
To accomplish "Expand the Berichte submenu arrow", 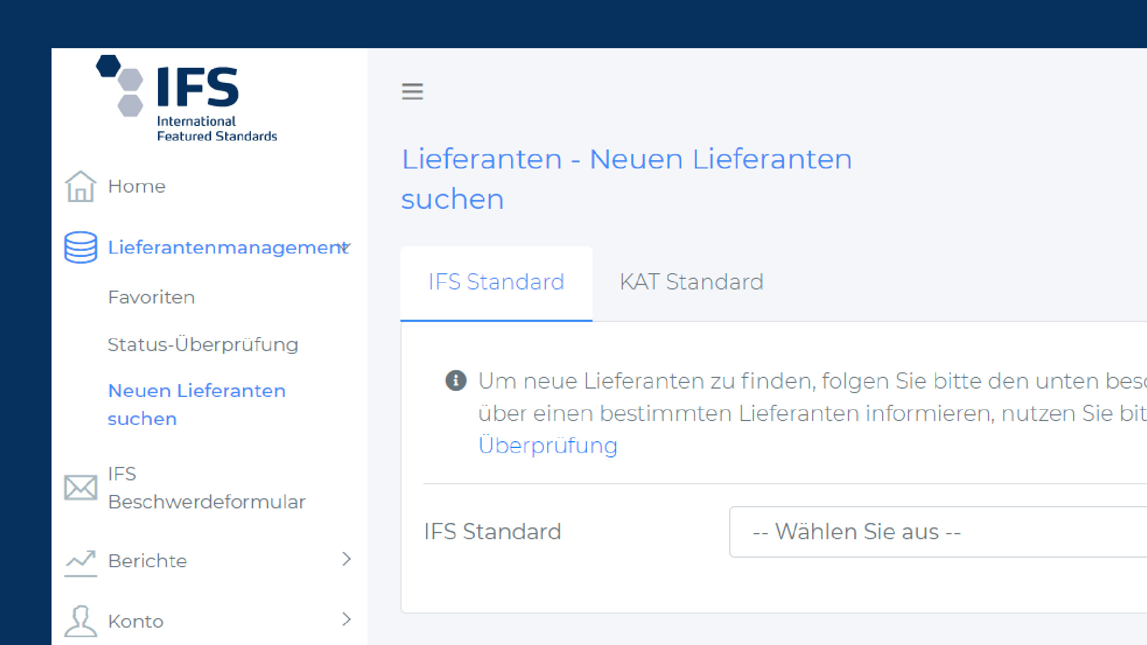I will click(347, 560).
